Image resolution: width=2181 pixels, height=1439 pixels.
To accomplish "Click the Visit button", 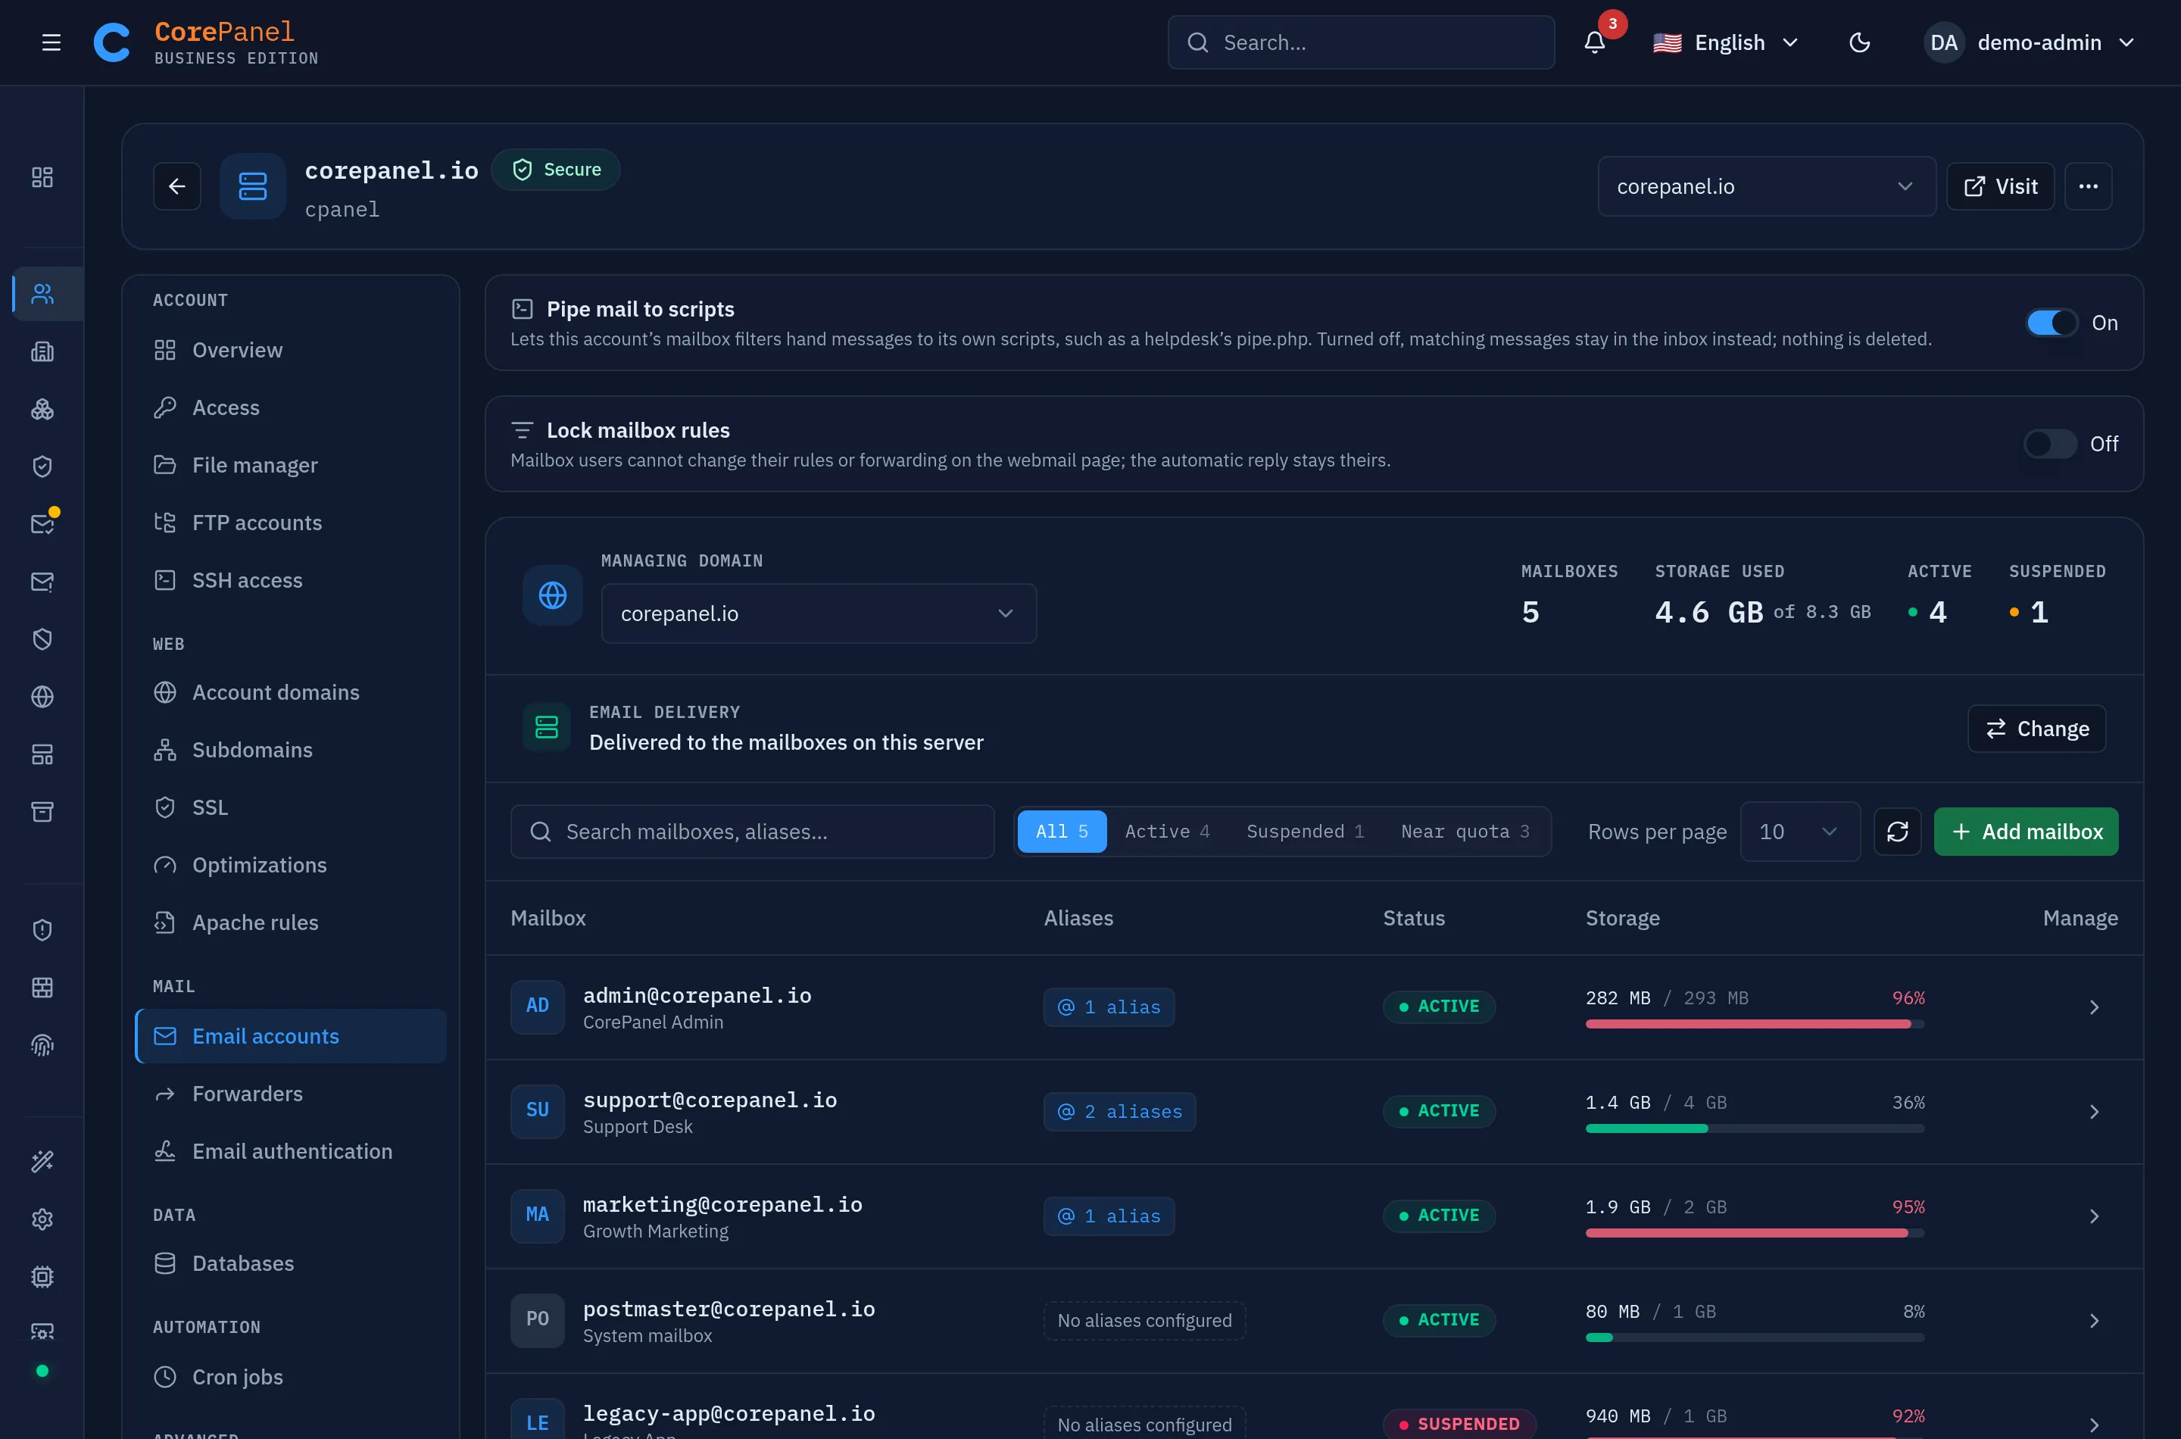I will pos(2000,186).
